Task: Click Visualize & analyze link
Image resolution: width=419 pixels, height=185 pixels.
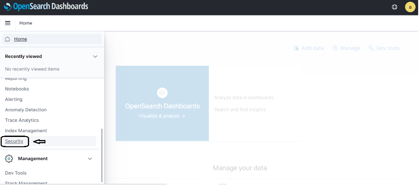Action: pos(162,116)
